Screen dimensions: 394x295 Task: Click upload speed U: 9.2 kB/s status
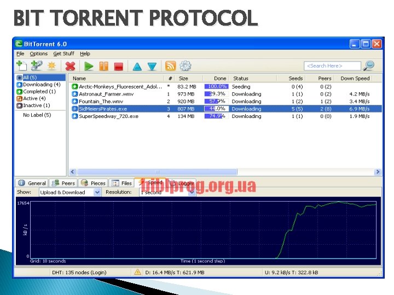coord(292,273)
